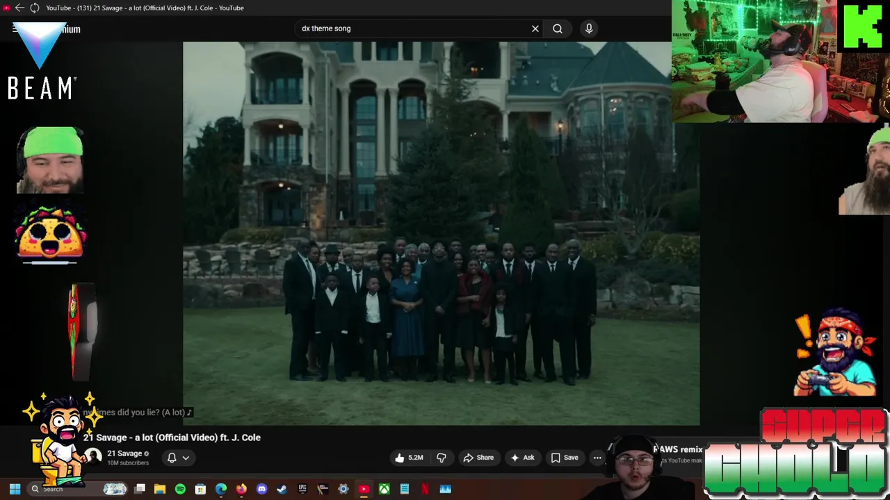
Task: Open File Explorer from the taskbar
Action: [160, 489]
